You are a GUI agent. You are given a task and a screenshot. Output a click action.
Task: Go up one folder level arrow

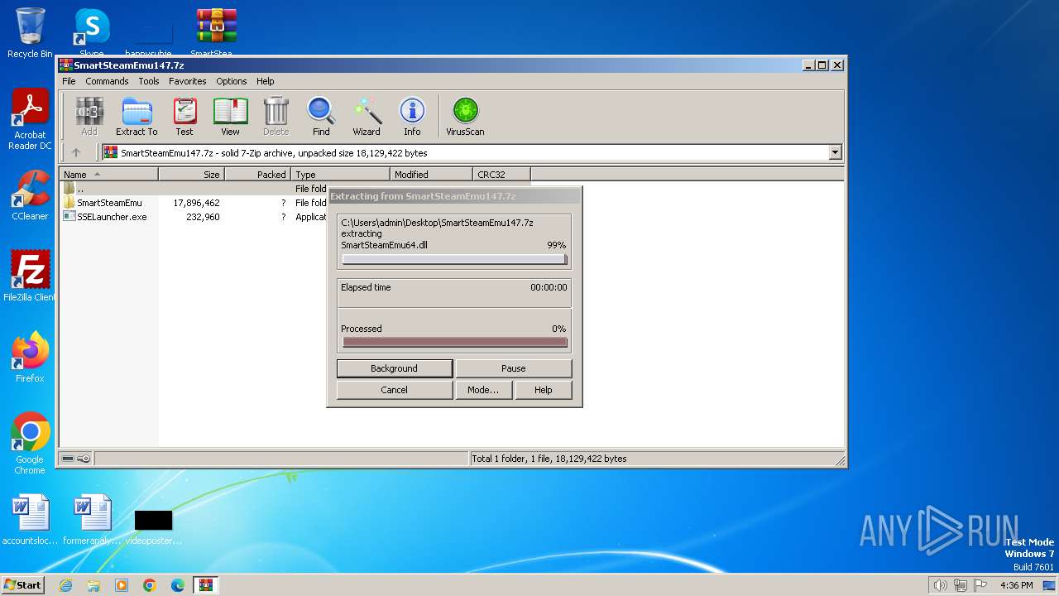[x=76, y=152]
